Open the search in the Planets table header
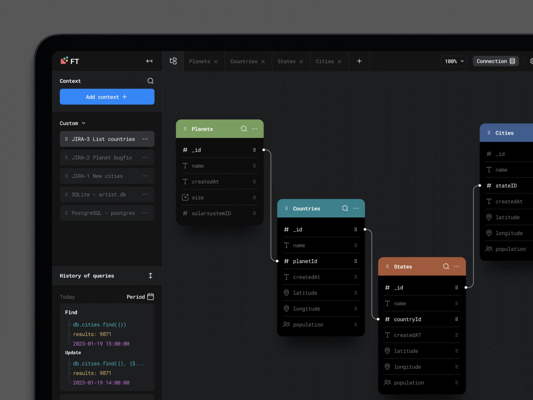The image size is (533, 400). 244,129
